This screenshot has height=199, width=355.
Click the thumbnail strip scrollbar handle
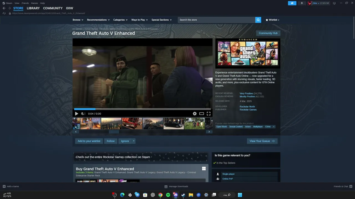click(114, 132)
